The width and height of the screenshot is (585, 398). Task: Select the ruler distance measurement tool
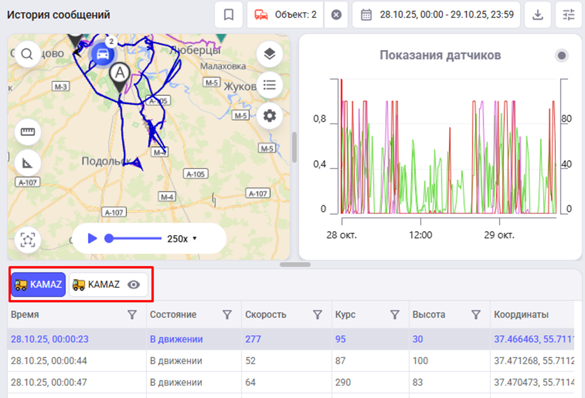point(28,132)
